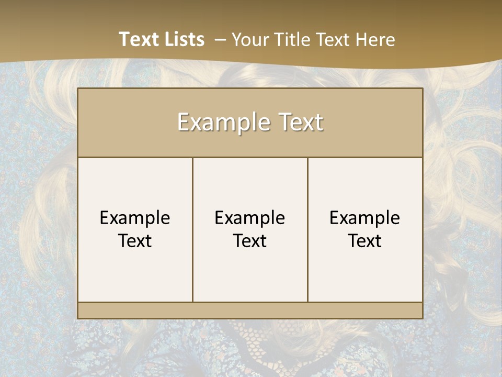Click the word "Example" in the header box
The height and width of the screenshot is (377, 502).
point(224,123)
